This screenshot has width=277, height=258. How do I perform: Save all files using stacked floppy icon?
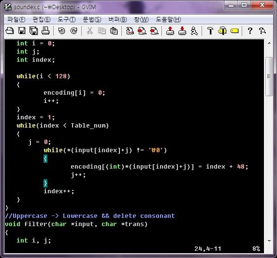[33, 31]
